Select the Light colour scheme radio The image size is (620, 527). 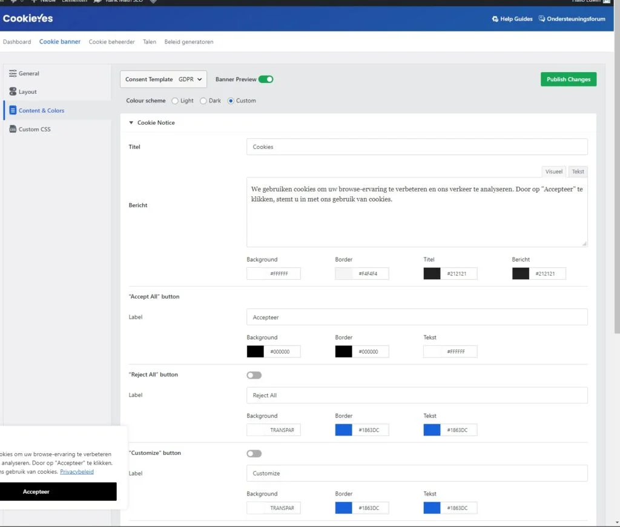pos(176,101)
